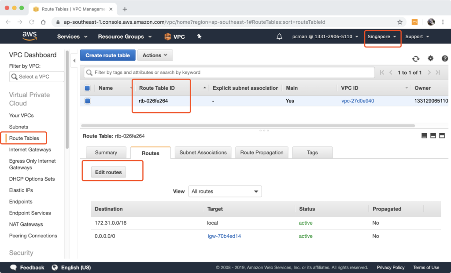
Task: Open NAT Gateways in the sidebar
Action: (26, 225)
